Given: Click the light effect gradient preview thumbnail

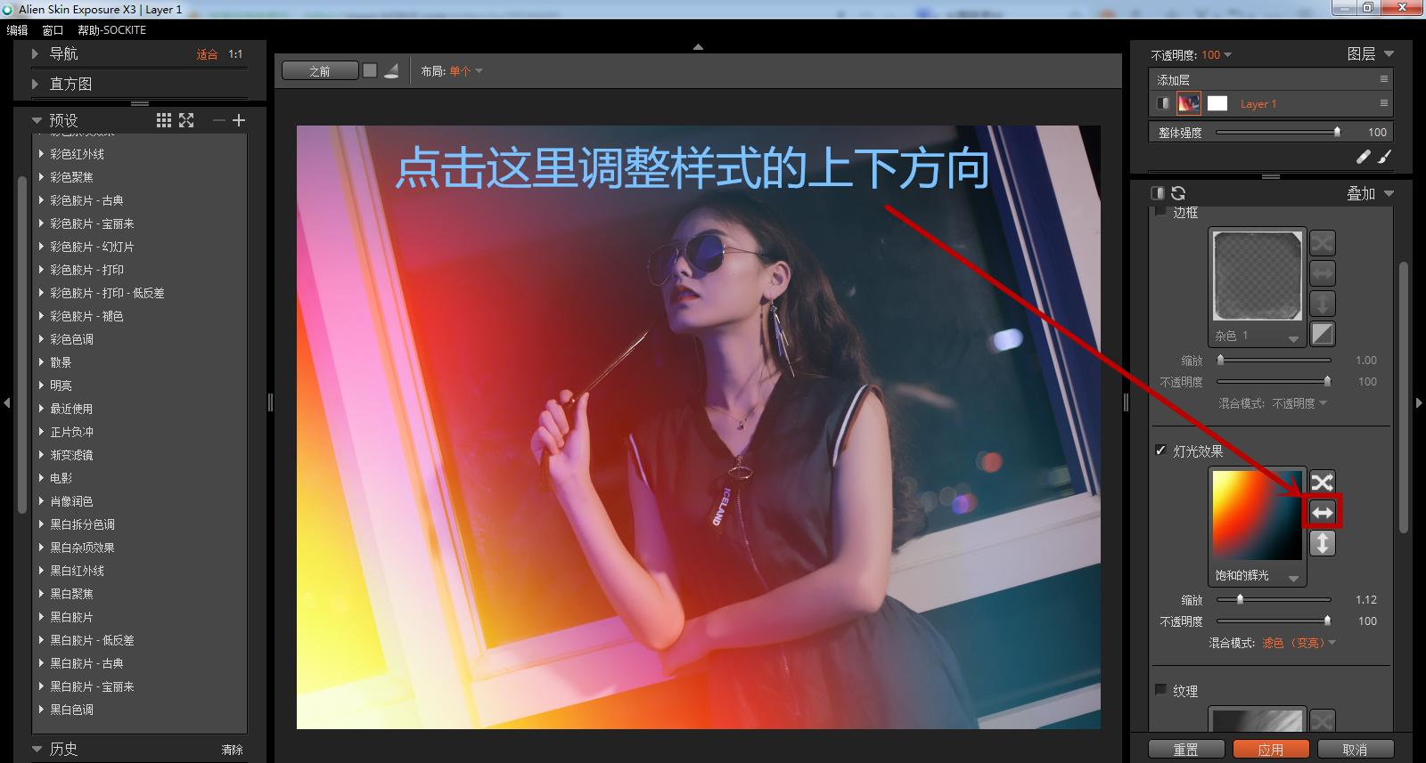Looking at the screenshot, I should pyautogui.click(x=1257, y=515).
